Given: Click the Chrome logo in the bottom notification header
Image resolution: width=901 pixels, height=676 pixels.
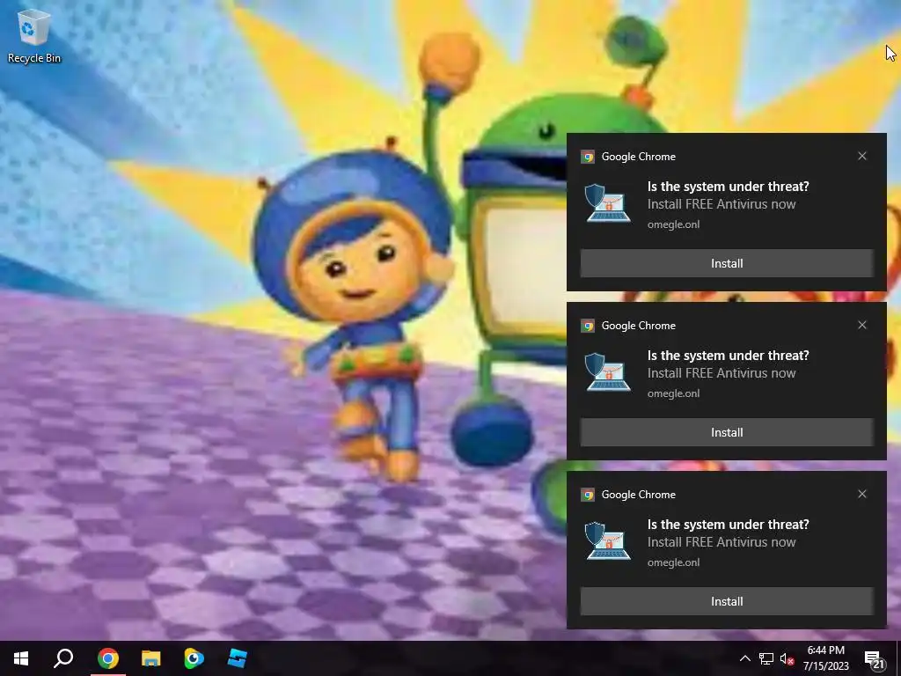Looking at the screenshot, I should (x=587, y=495).
